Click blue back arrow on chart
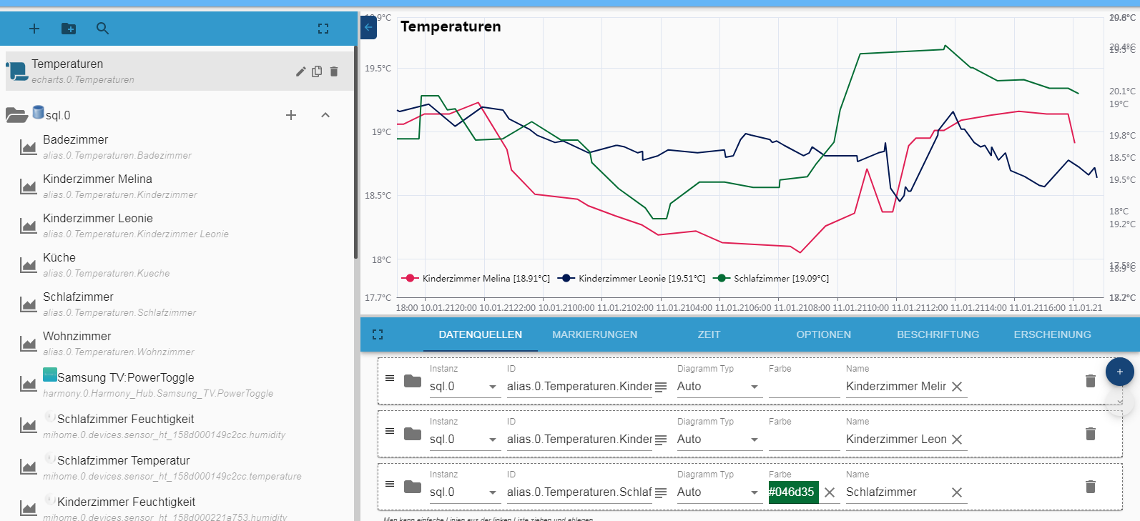Viewport: 1140px width, 521px height. pos(368,27)
